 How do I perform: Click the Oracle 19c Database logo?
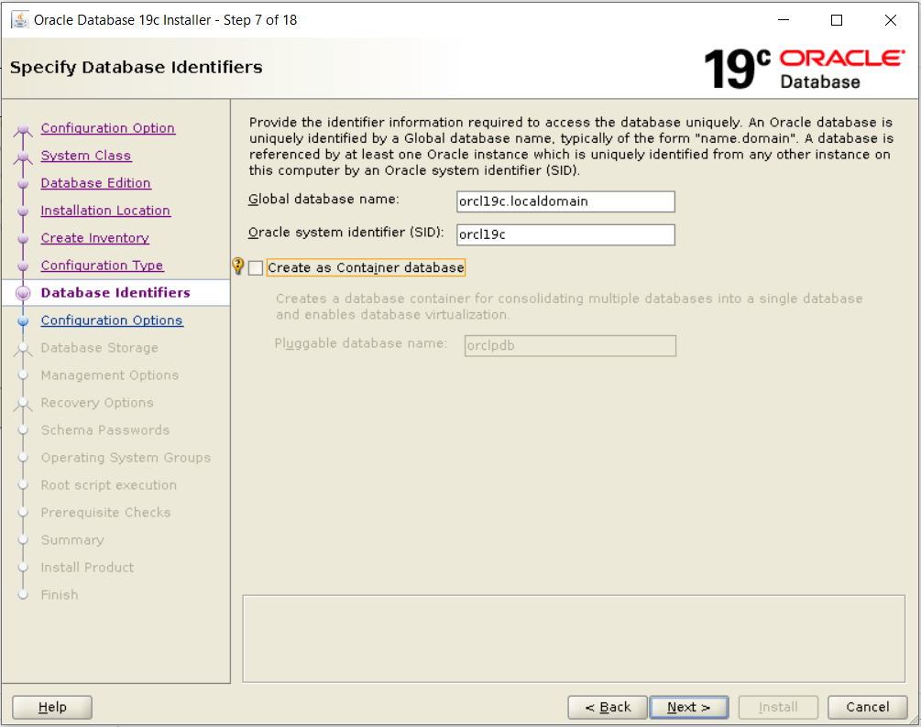[804, 69]
